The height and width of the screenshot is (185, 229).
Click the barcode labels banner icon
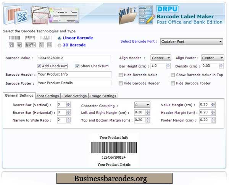(16, 14)
